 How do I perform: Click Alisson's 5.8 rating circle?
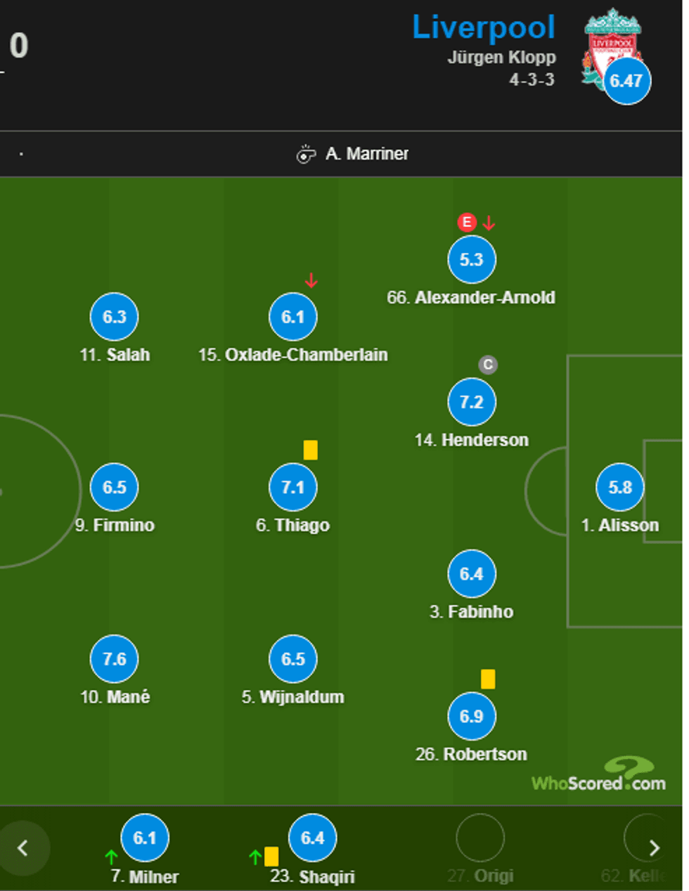pyautogui.click(x=620, y=487)
